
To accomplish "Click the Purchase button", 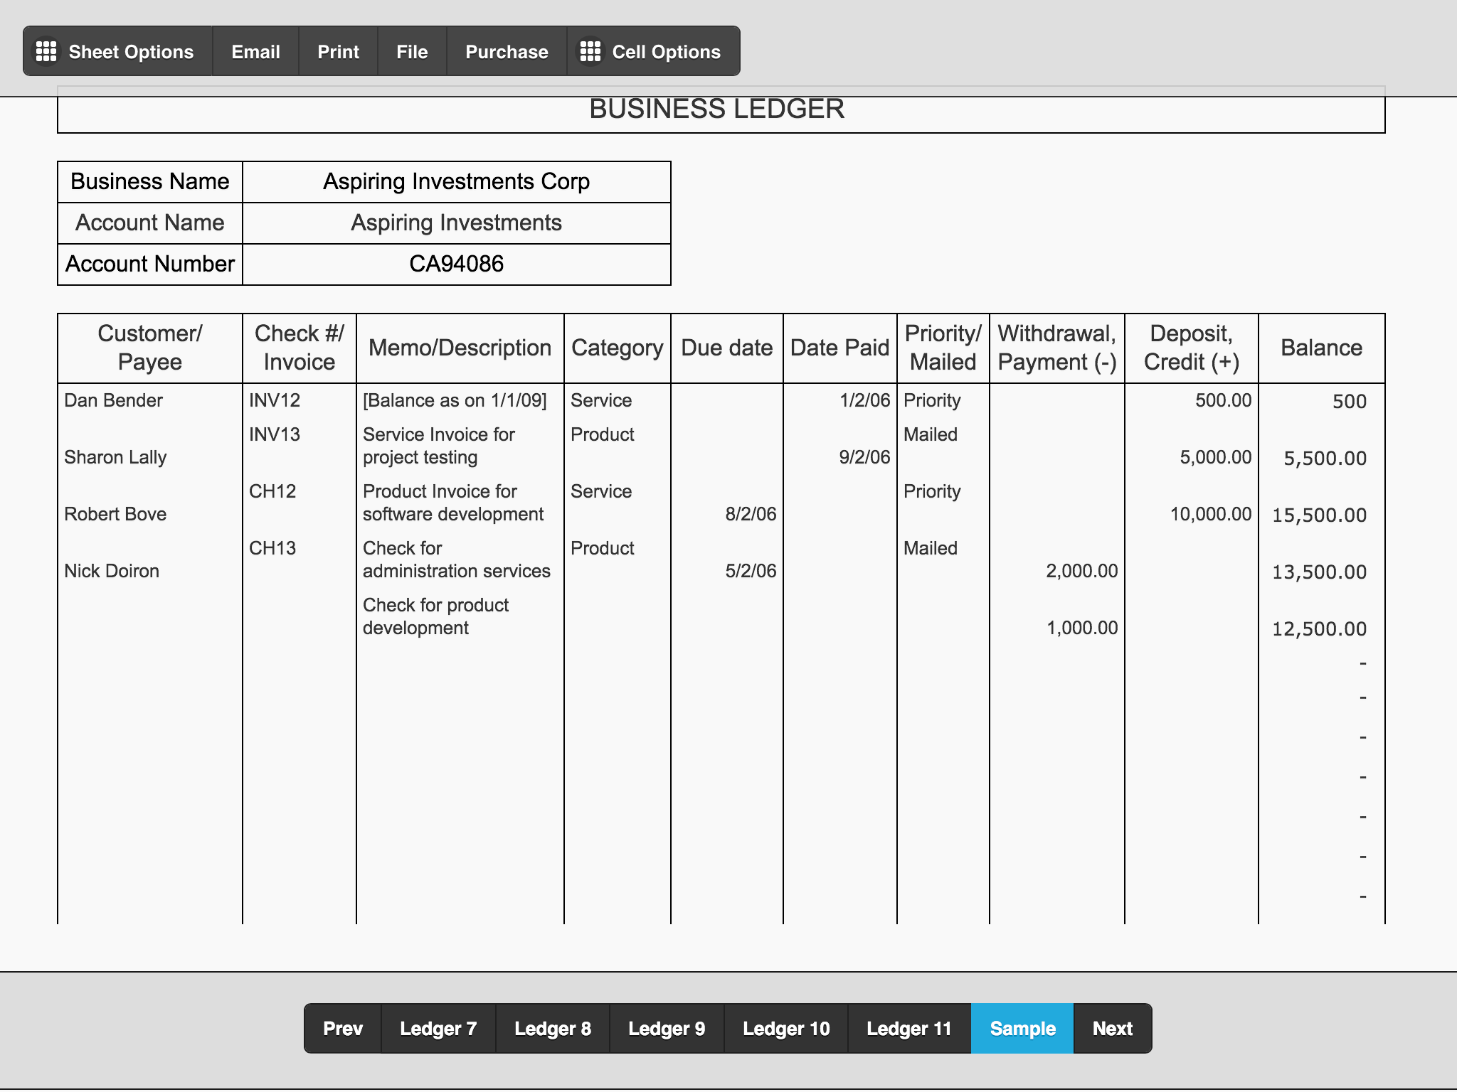I will click(507, 51).
